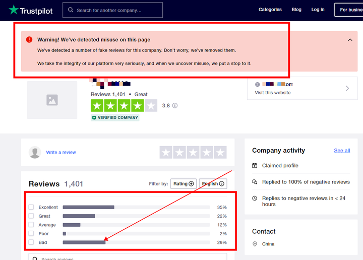Click the Trustpilot star logo

click(14, 10)
